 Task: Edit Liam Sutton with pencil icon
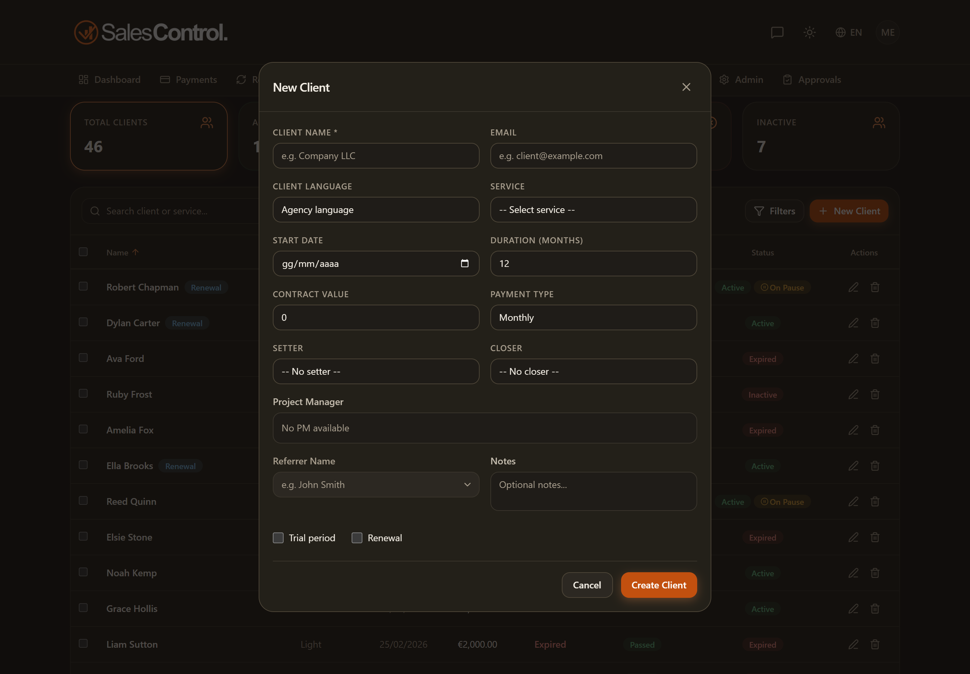[853, 644]
